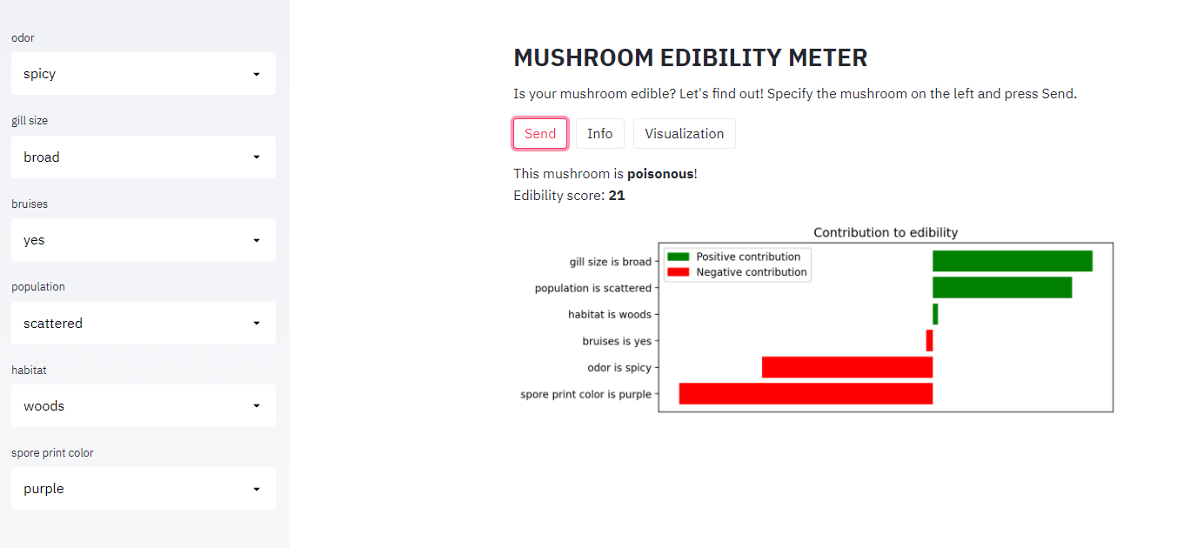
Task: Click the odor dropdown arrow icon
Action: (257, 74)
